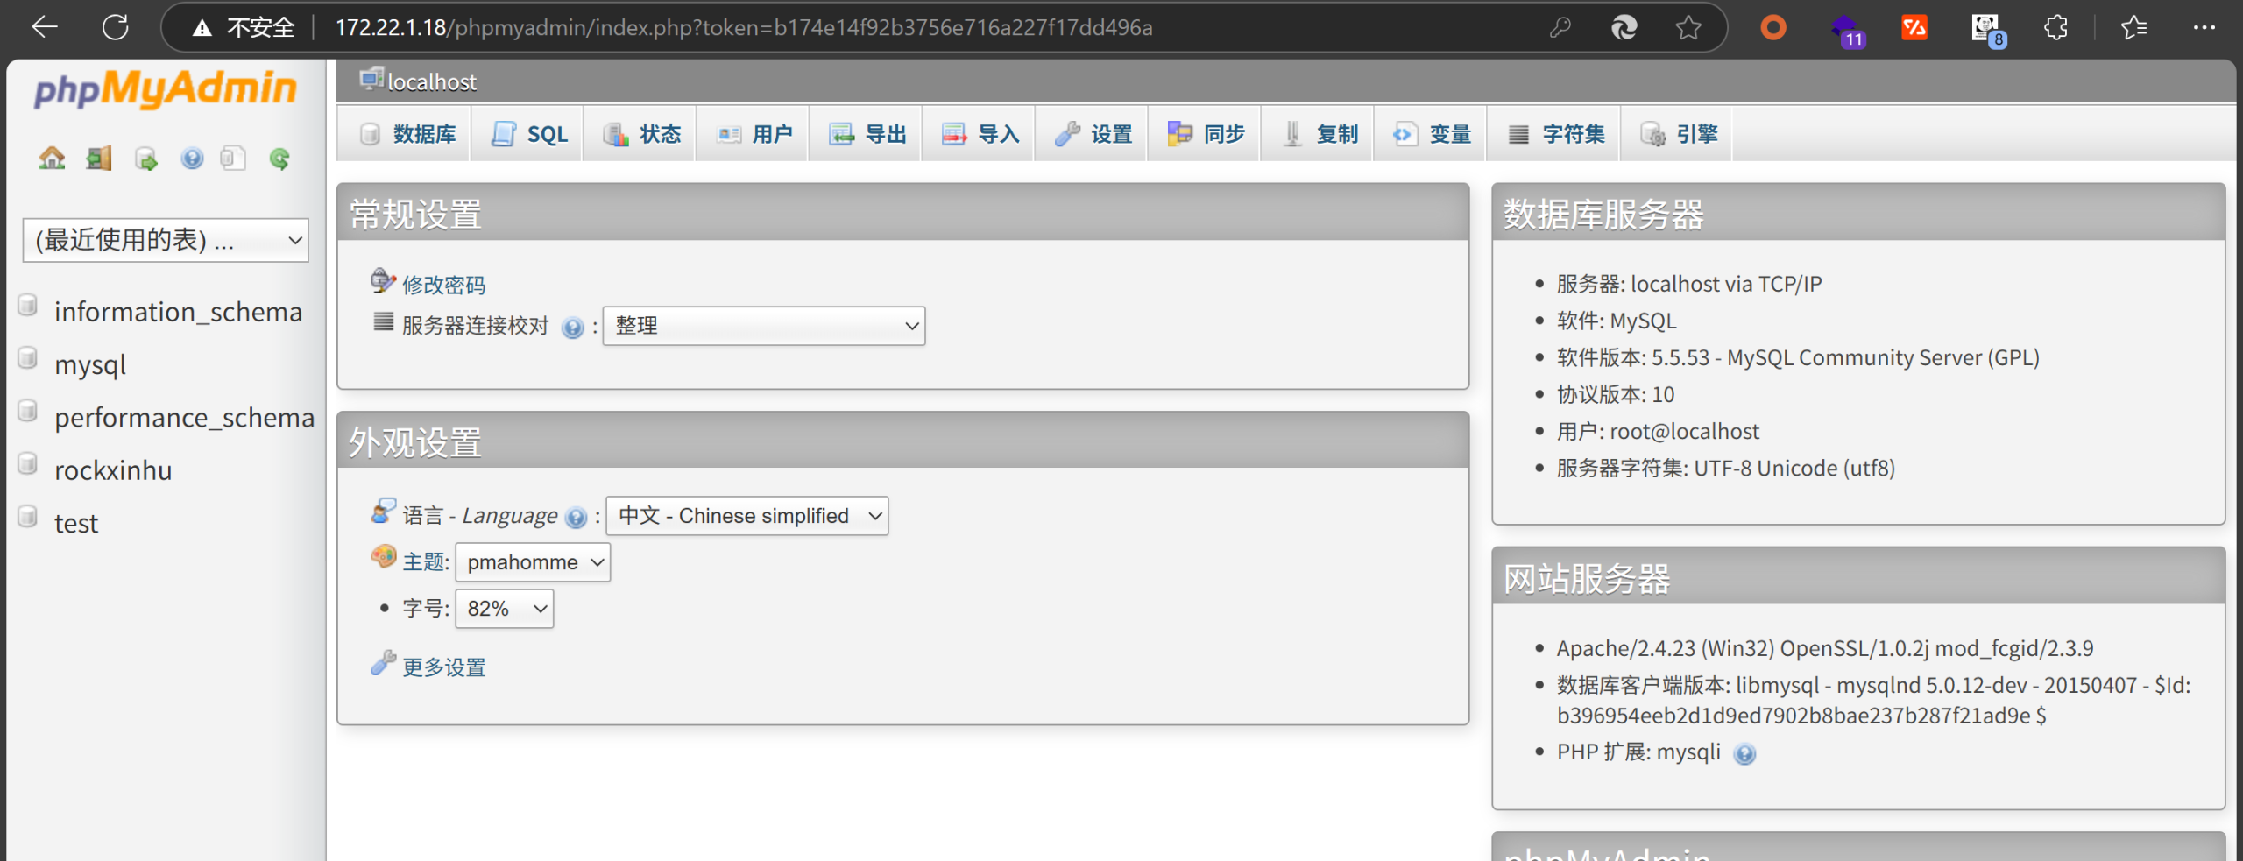Image resolution: width=2243 pixels, height=861 pixels.
Task: Click database icon beside performance_schema
Action: [28, 410]
